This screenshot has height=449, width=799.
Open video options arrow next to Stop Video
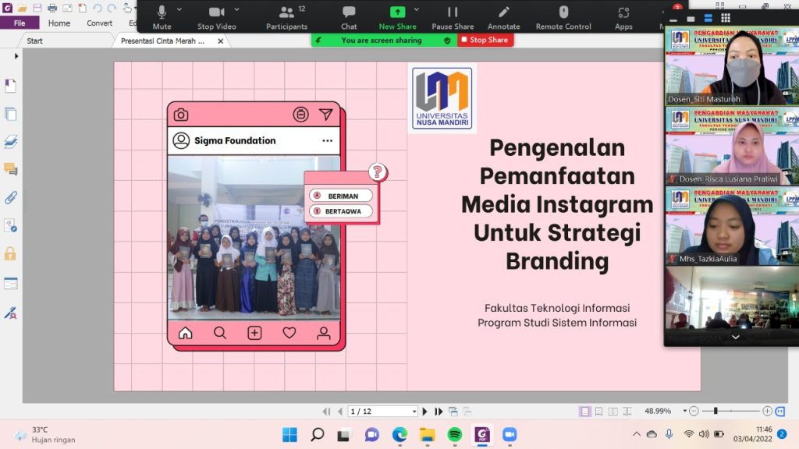tap(236, 9)
